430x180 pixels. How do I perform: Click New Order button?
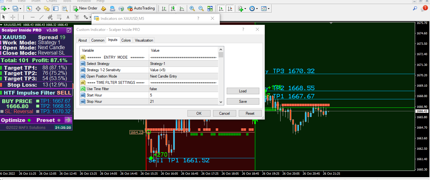[85, 8]
